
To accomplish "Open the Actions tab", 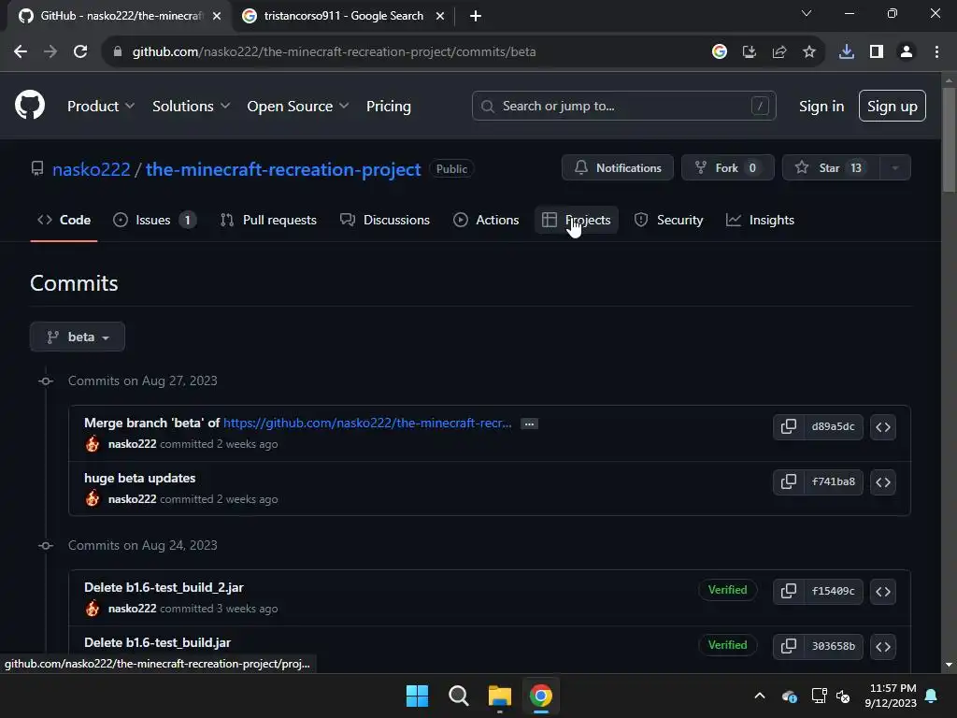I will click(x=486, y=220).
